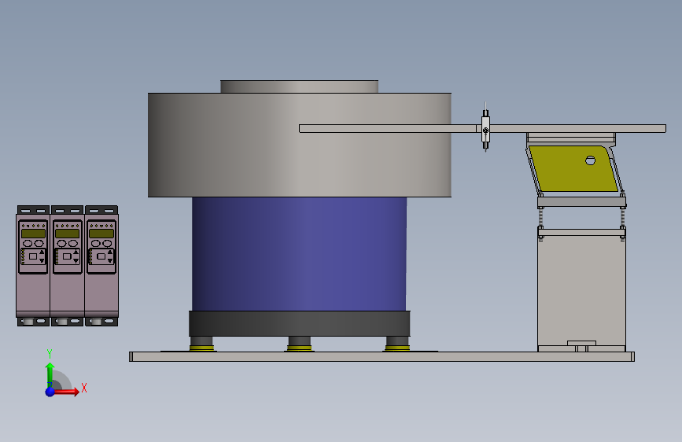Click the blue Z axis ball of the triad

50,392
